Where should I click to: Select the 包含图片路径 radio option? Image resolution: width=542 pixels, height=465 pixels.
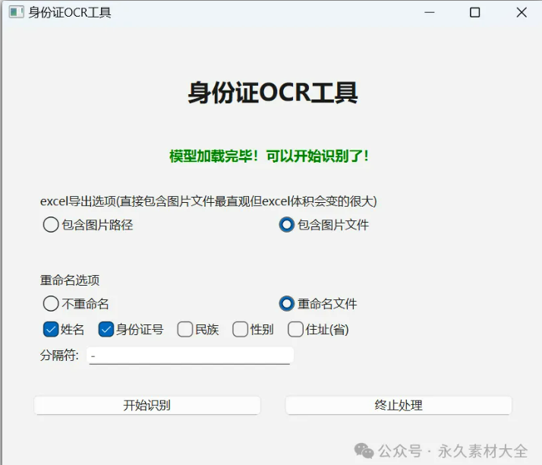51,225
